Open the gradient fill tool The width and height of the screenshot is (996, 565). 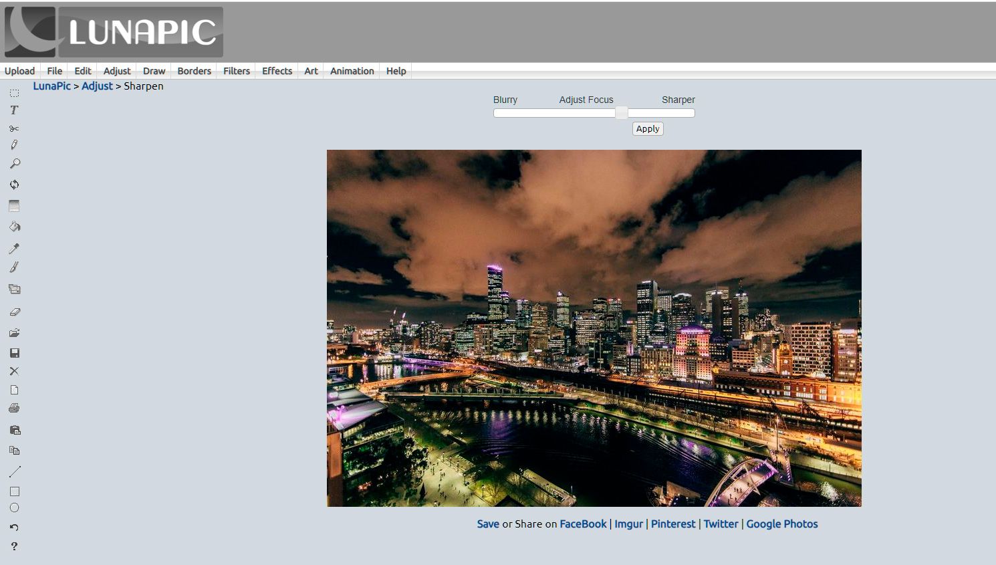[14, 205]
